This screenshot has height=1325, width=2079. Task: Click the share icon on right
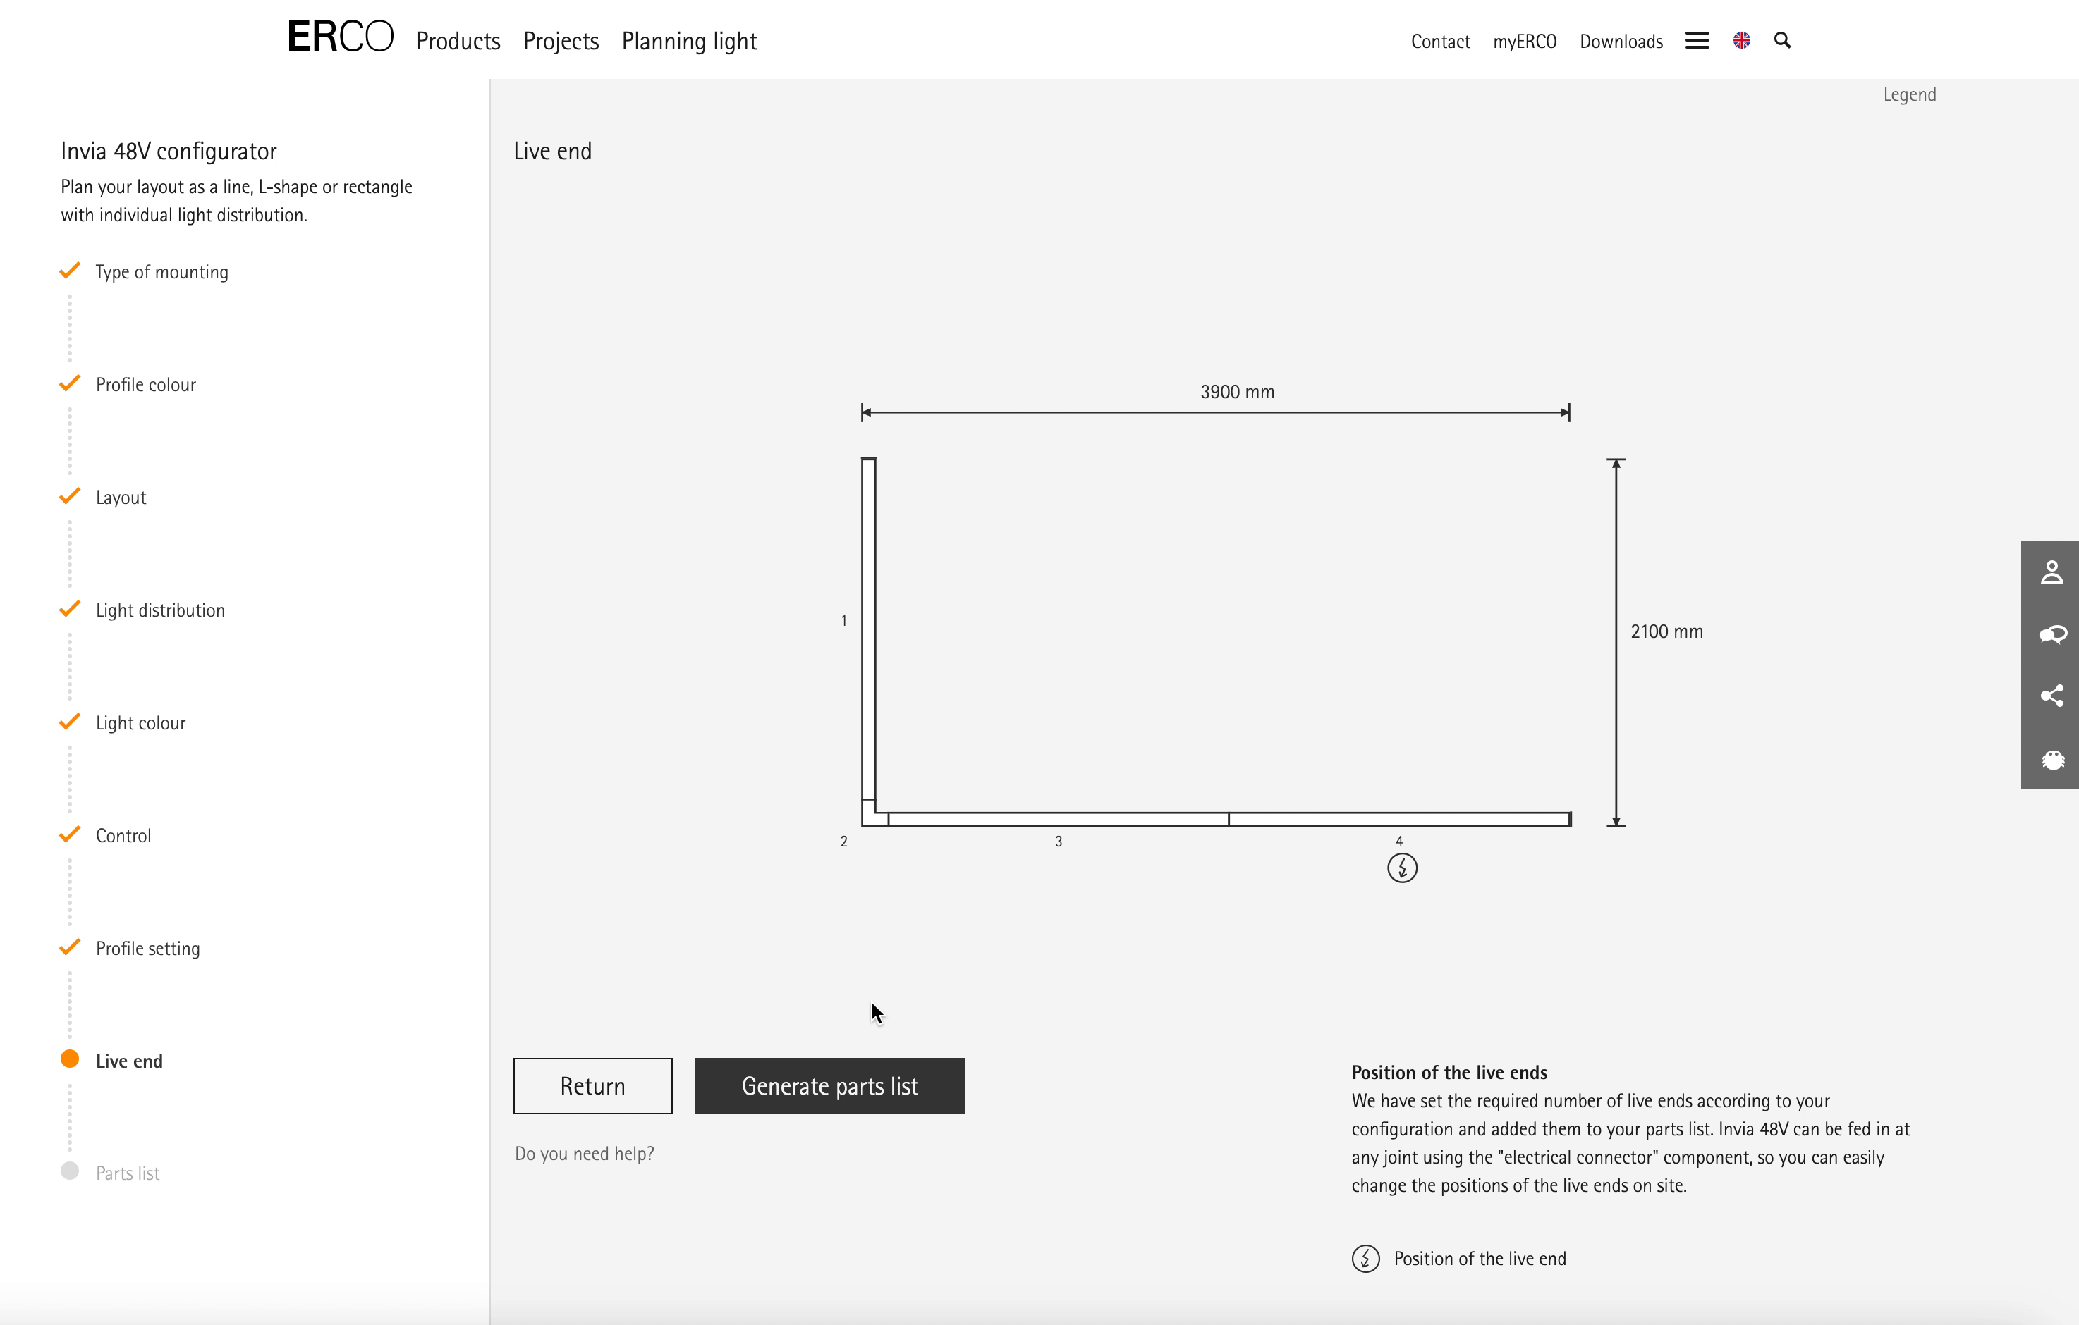click(x=2051, y=696)
